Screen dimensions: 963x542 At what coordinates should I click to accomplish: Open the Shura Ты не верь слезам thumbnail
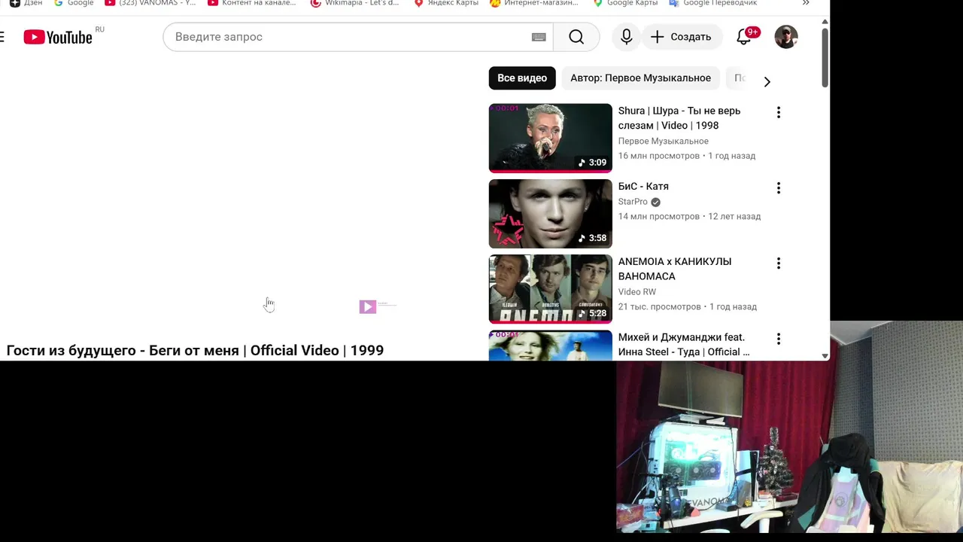(551, 139)
